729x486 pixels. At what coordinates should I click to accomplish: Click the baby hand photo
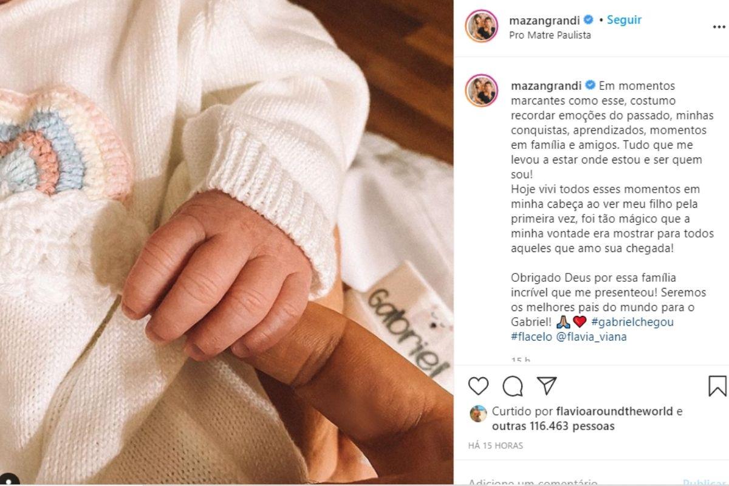(x=227, y=243)
